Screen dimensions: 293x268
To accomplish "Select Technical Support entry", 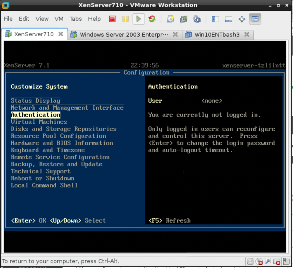I will pos(41,171).
